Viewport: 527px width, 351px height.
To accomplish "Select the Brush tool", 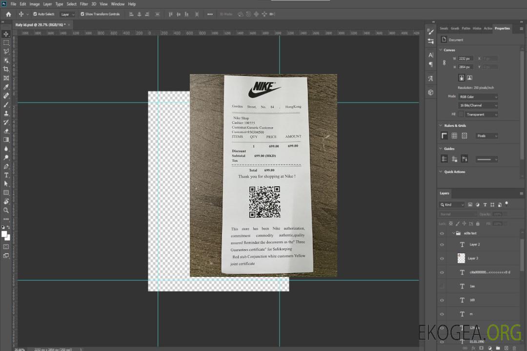I will coord(6,104).
